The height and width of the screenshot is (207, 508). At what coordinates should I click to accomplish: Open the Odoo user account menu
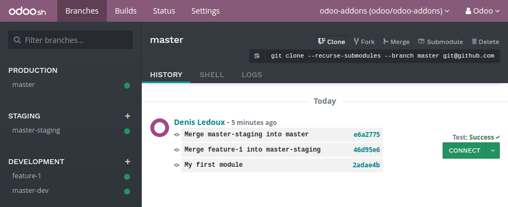point(483,11)
